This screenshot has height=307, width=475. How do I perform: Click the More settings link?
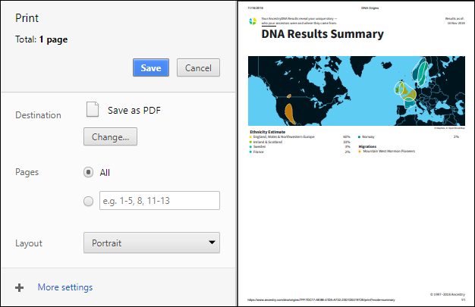[x=65, y=287]
